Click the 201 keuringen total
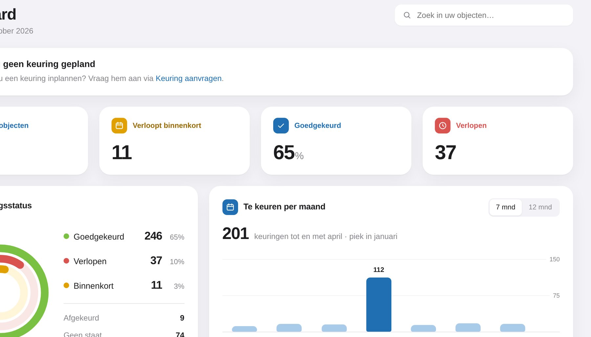 click(x=235, y=233)
